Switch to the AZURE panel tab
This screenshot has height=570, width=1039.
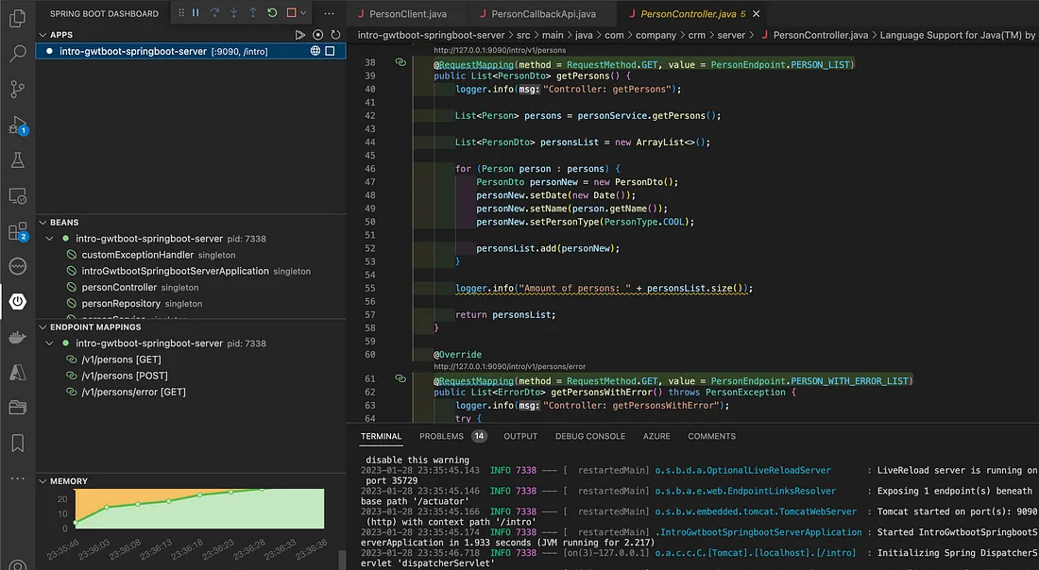(656, 436)
